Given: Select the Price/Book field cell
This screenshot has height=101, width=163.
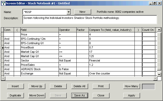Looking at the screenshot, I should [x=39, y=47].
